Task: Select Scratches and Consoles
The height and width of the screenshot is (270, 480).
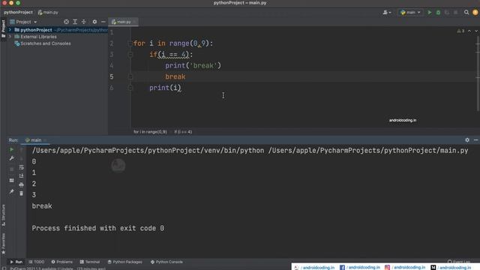Action: [x=45, y=43]
